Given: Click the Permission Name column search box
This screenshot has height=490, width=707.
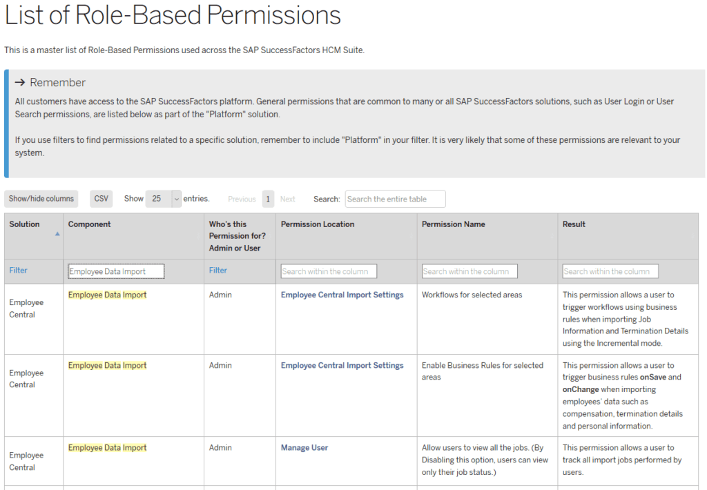Looking at the screenshot, I should coord(469,271).
